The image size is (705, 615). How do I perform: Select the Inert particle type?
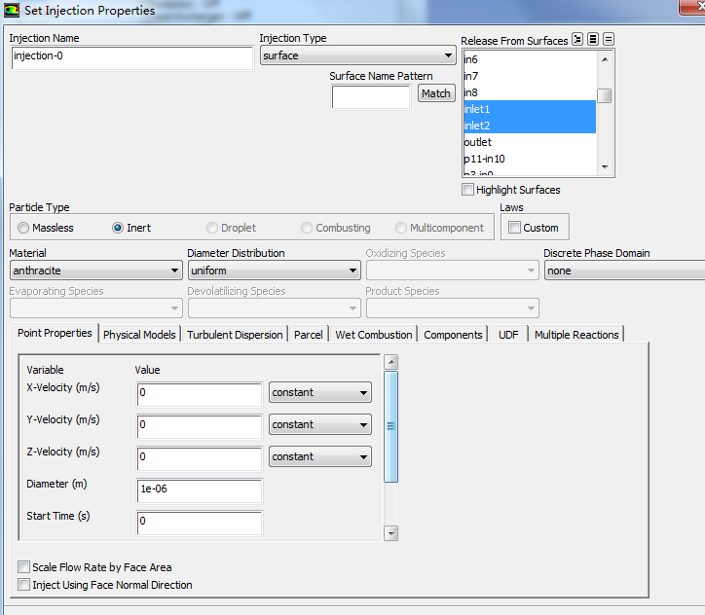[118, 228]
